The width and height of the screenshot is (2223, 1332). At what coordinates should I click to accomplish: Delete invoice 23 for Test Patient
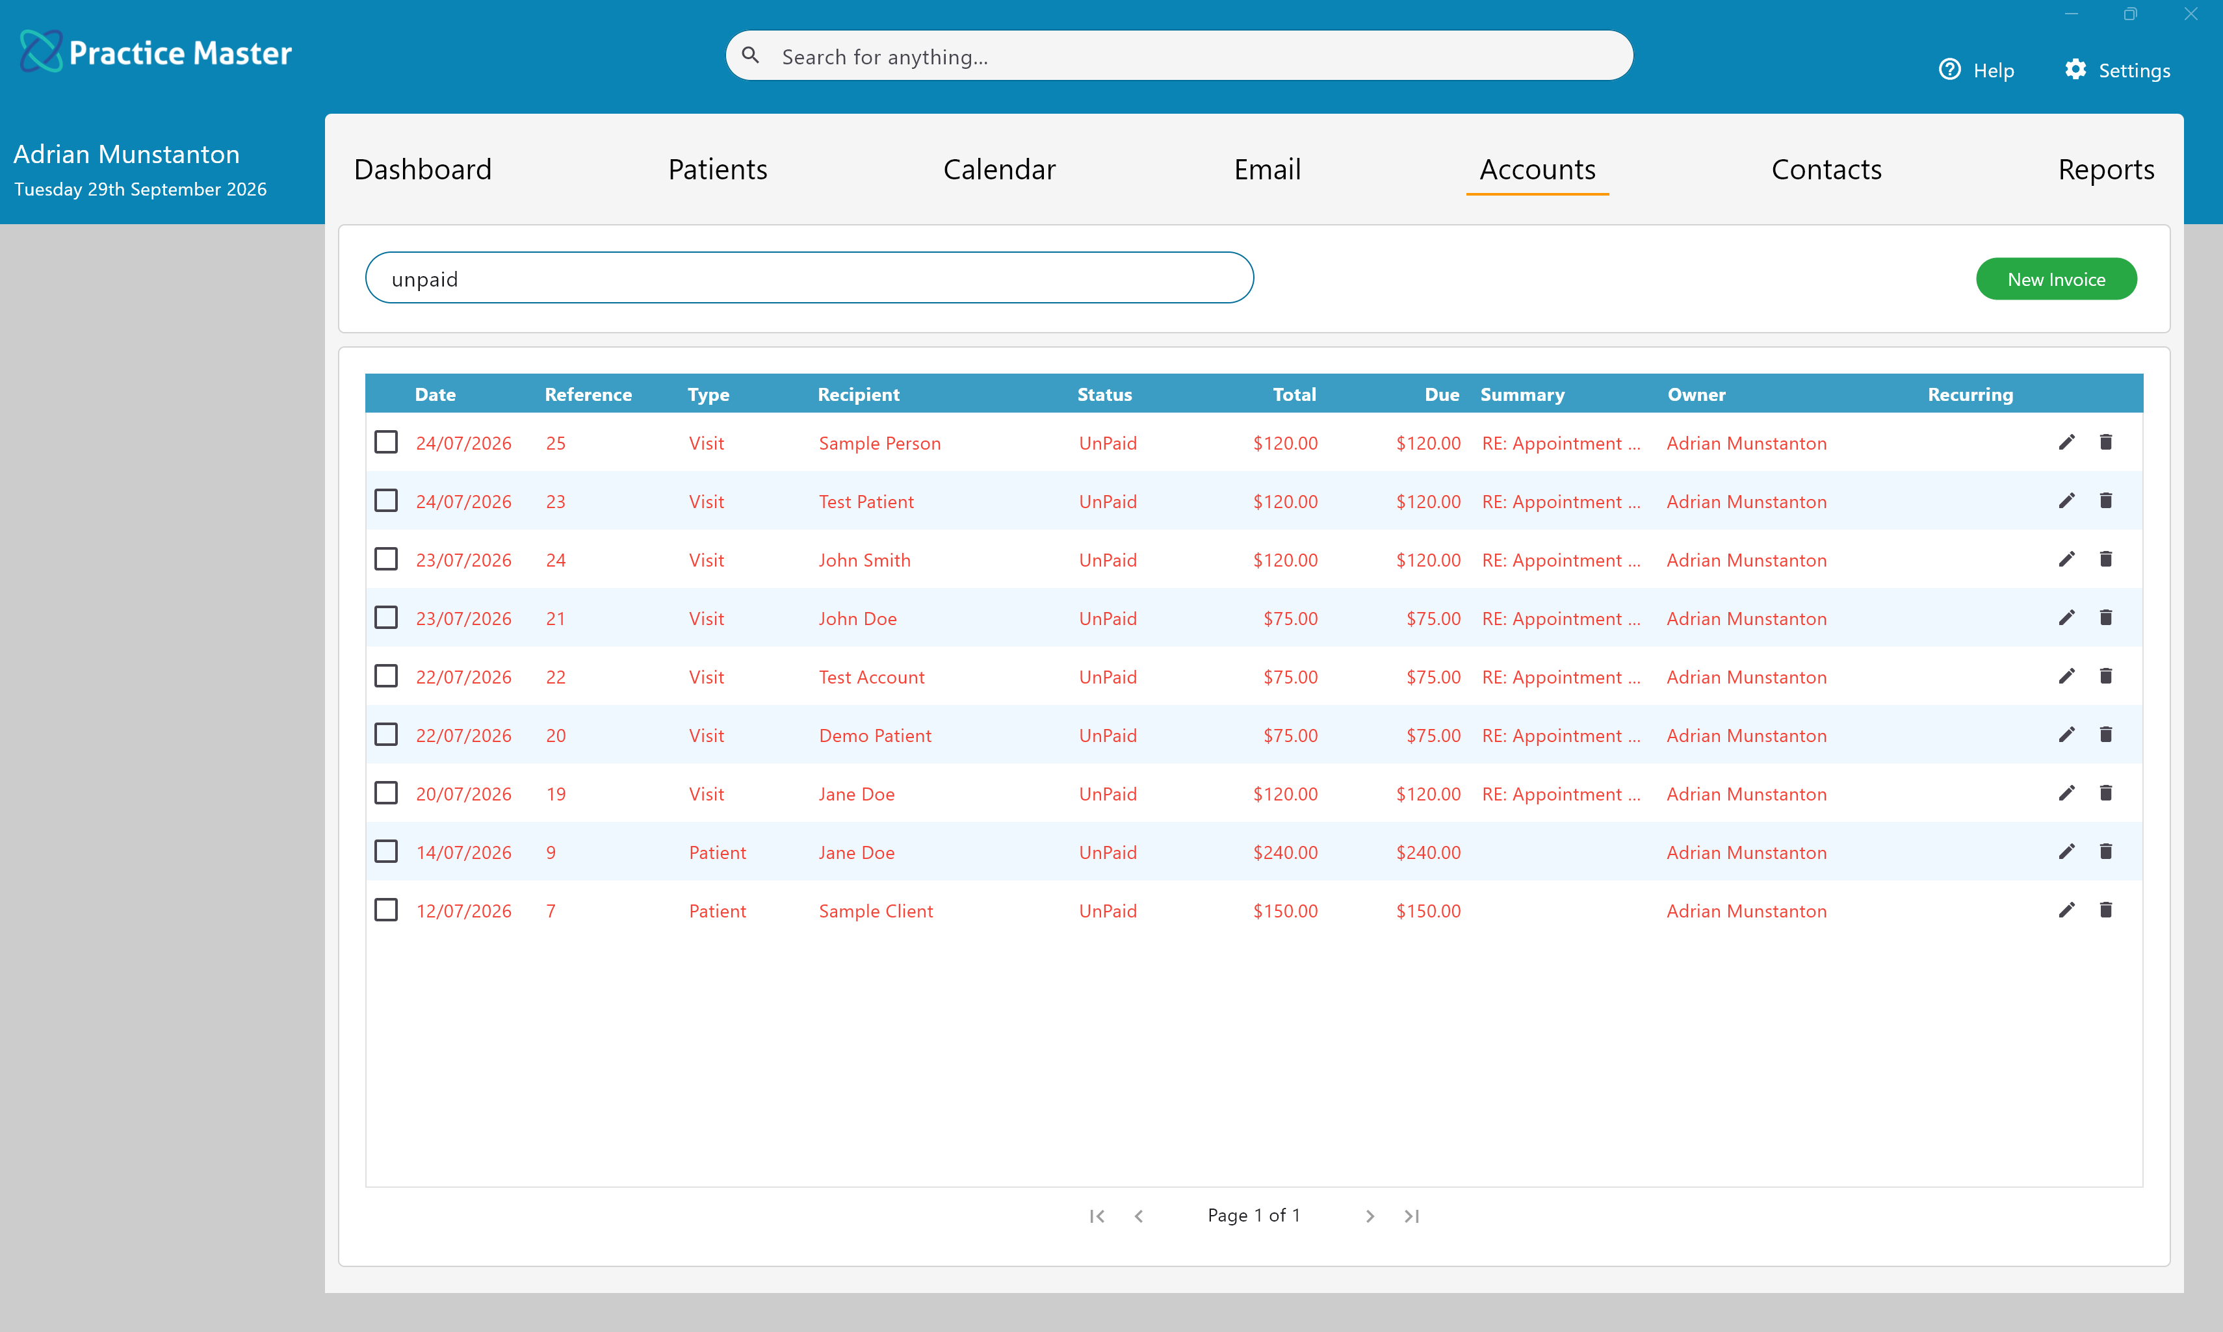2105,500
